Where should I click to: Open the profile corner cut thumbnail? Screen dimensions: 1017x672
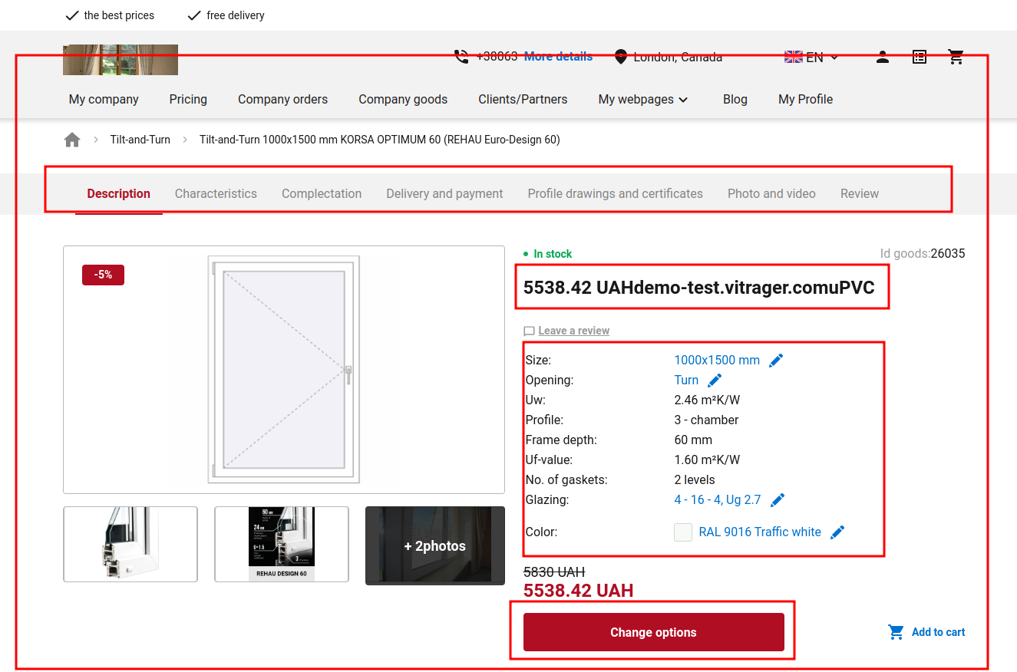[130, 544]
